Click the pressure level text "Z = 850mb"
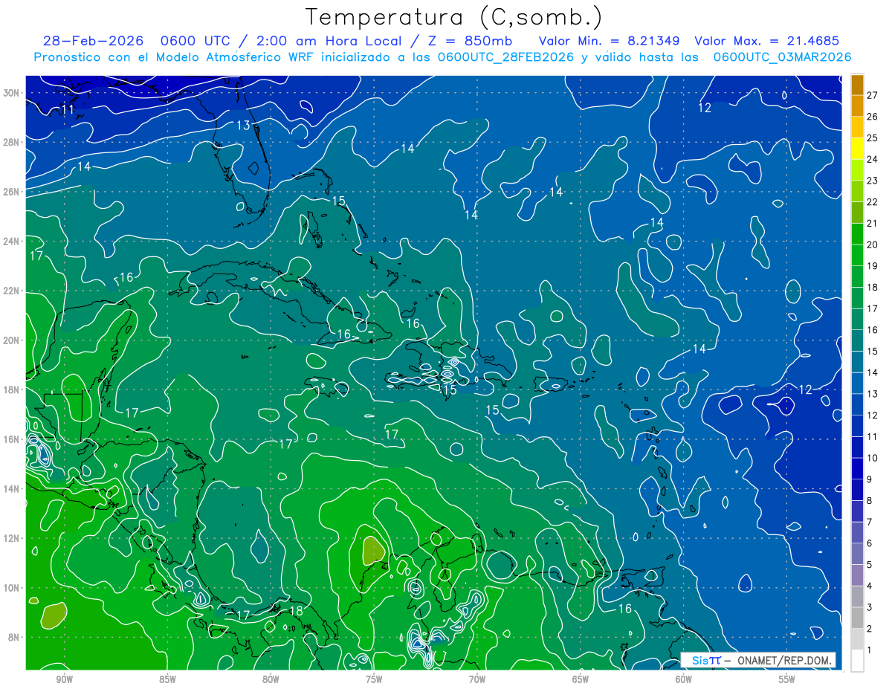The height and width of the screenshot is (689, 892). tap(470, 41)
